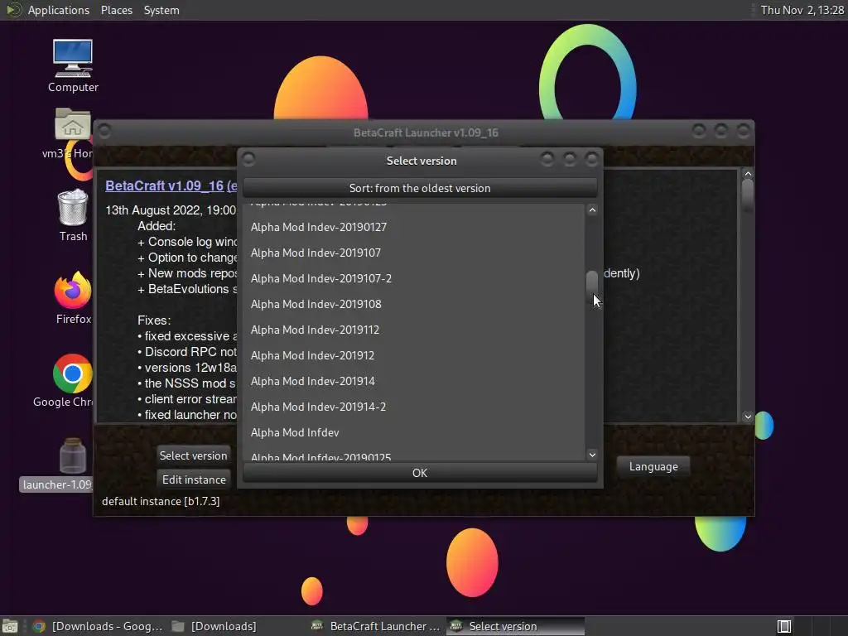The image size is (848, 636).
Task: Click the show desktop icon in taskbar
Action: pyautogui.click(x=10, y=626)
